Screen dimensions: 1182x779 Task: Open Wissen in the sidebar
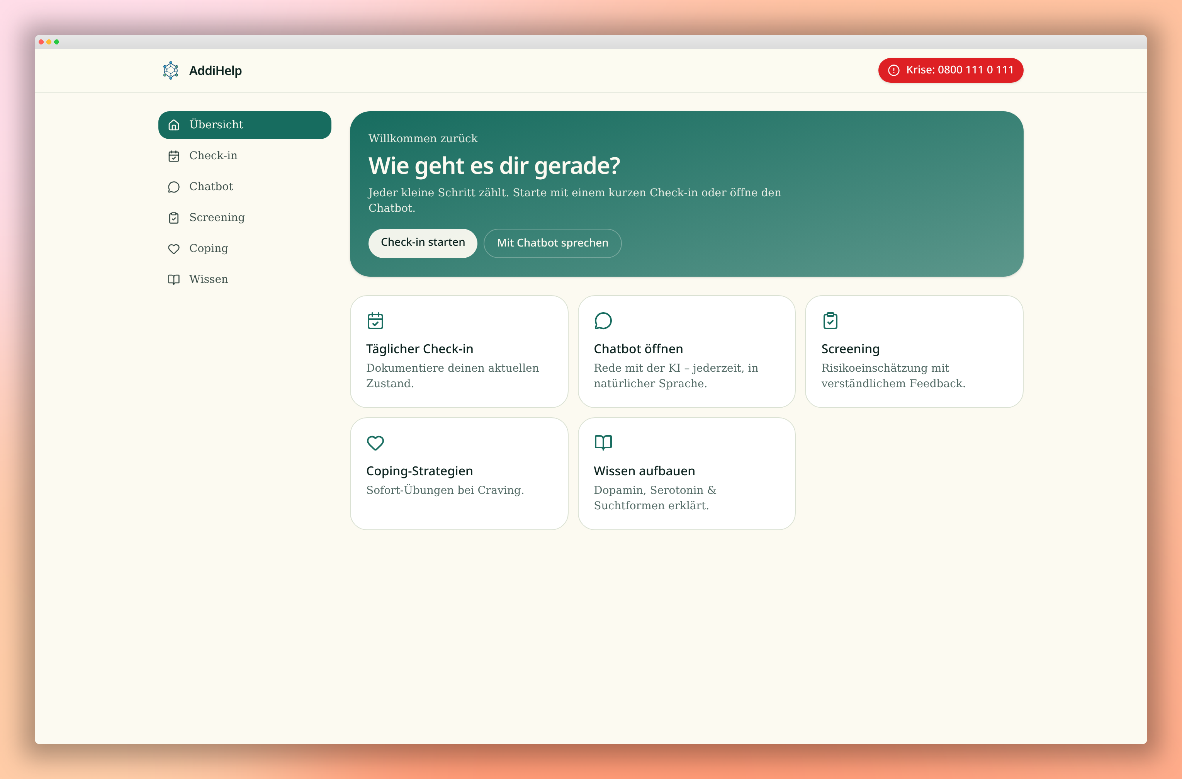245,279
